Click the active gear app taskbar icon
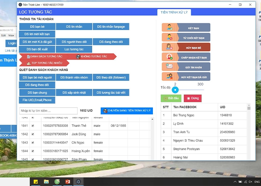Viewport: 261px width, 186px height. tap(78, 182)
